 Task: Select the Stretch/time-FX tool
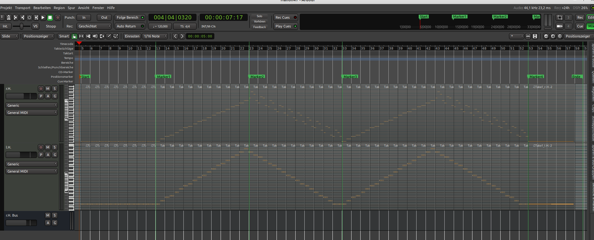pos(102,36)
